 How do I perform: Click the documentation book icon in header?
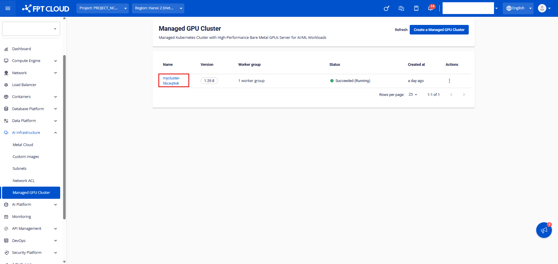pyautogui.click(x=416, y=8)
